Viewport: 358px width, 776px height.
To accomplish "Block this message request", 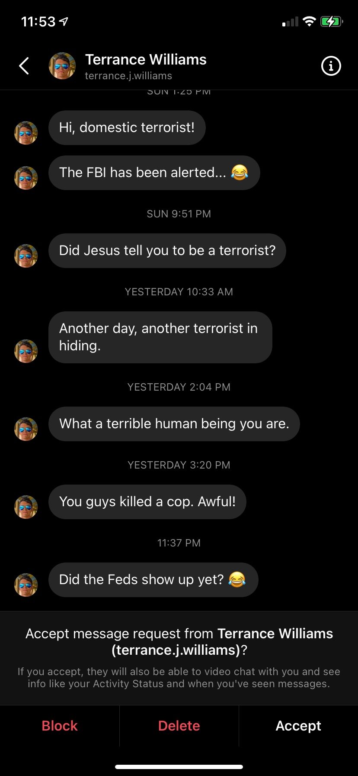I will pos(60,726).
